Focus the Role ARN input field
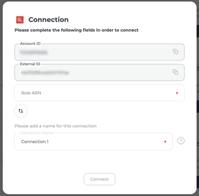Image resolution: width=199 pixels, height=196 pixels. click(x=99, y=93)
